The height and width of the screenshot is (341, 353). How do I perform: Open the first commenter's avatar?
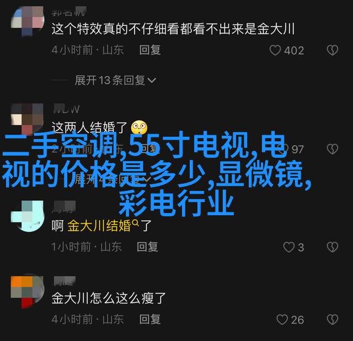tap(28, 21)
